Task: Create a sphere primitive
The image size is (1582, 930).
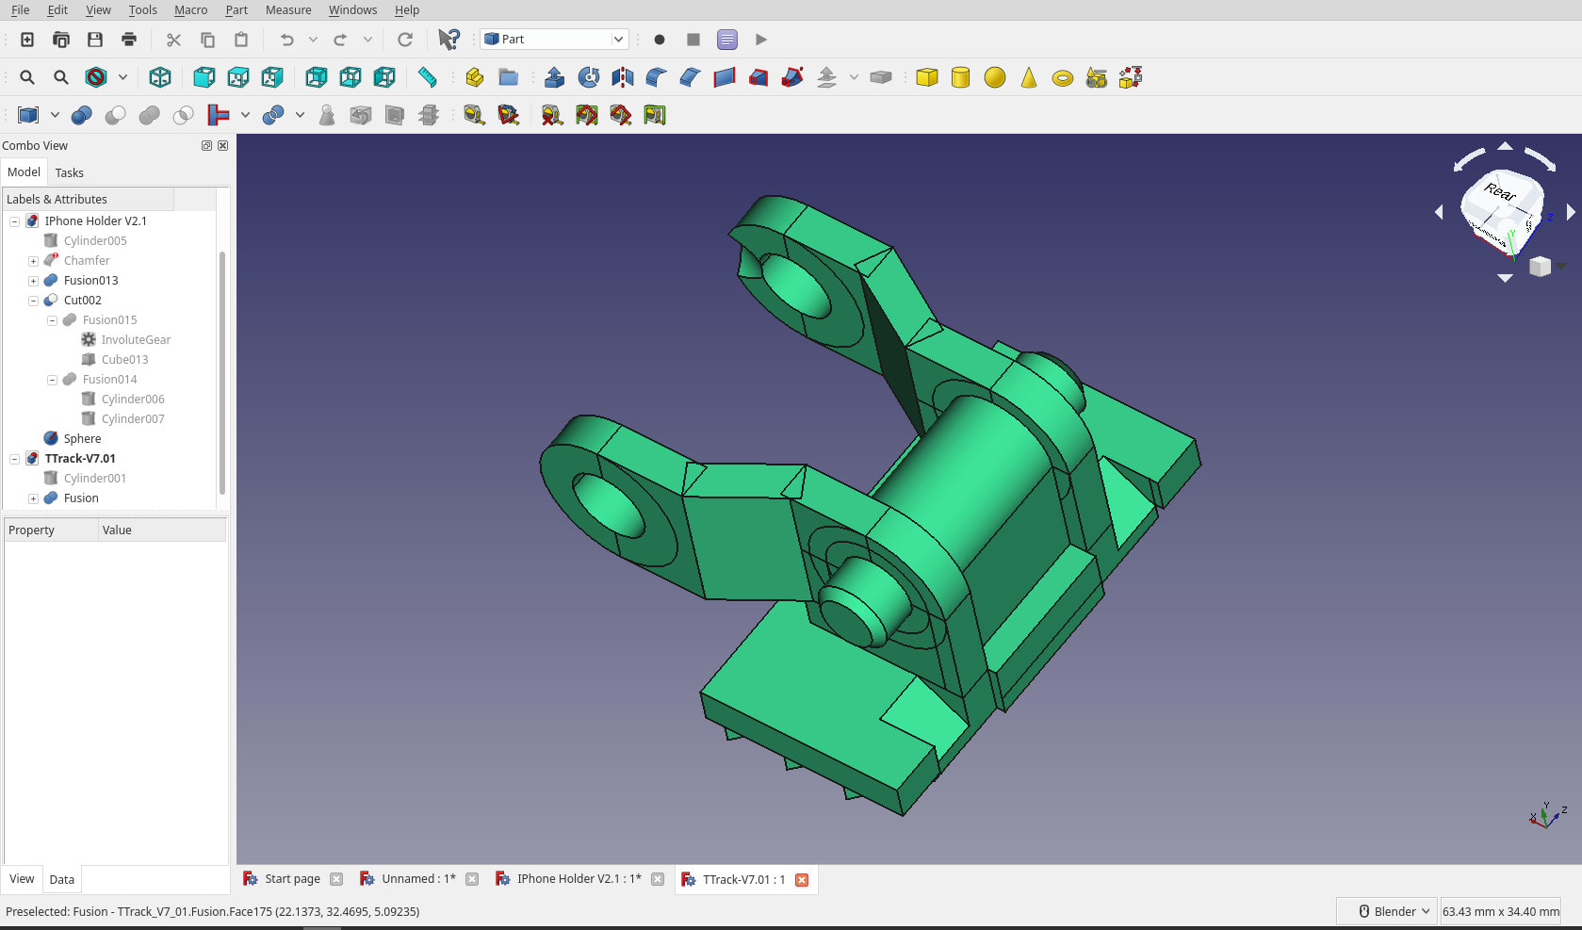Action: point(994,77)
